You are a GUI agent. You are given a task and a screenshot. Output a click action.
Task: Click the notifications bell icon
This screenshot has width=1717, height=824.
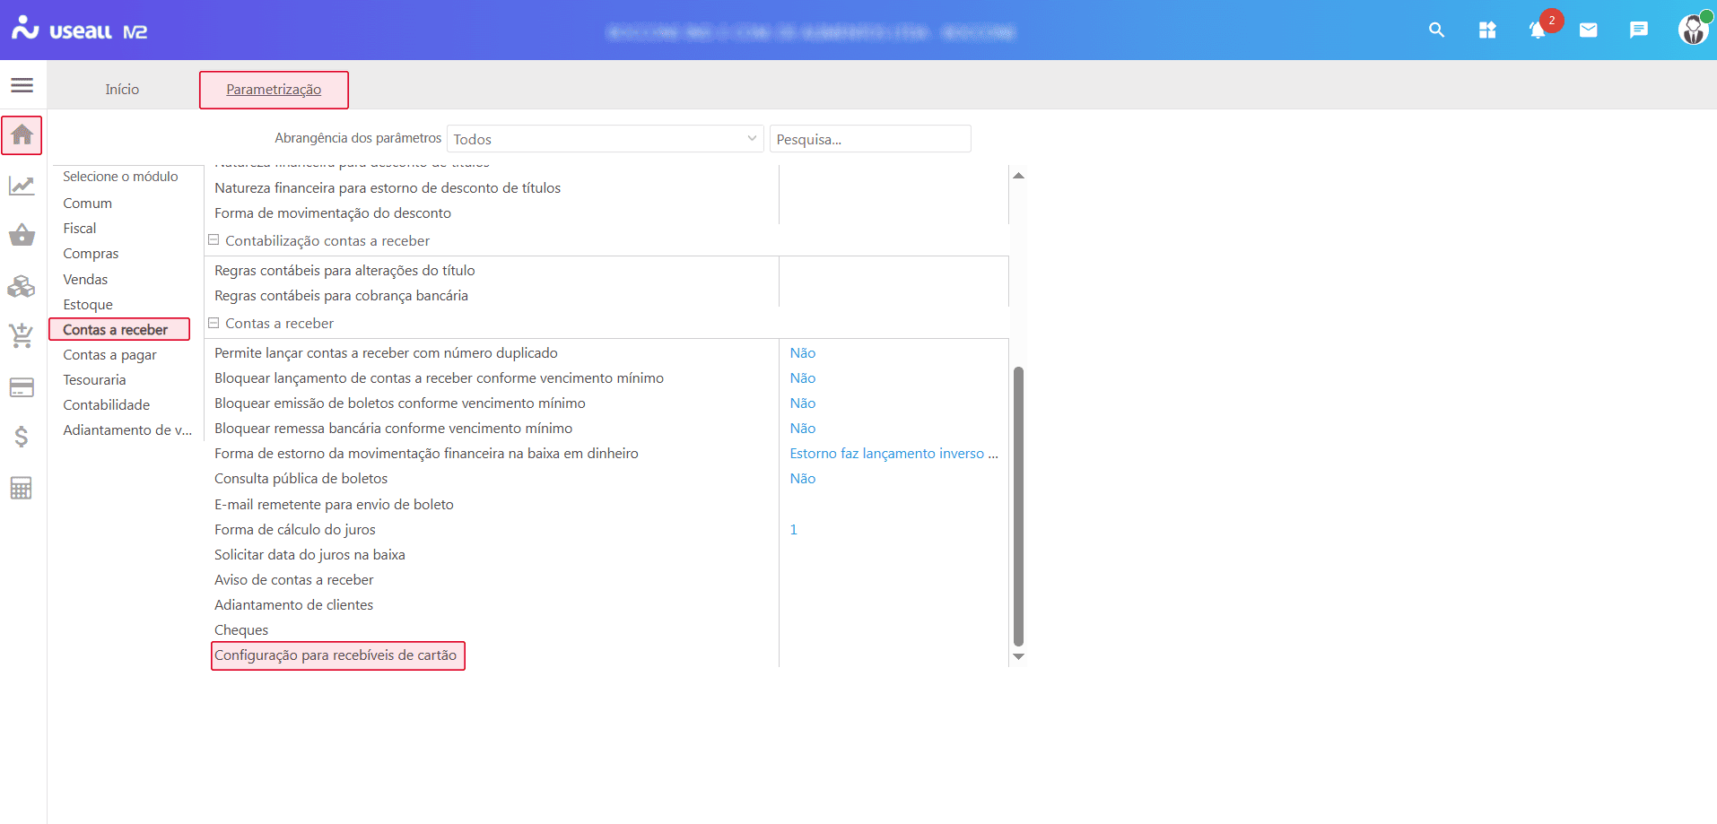[1538, 30]
